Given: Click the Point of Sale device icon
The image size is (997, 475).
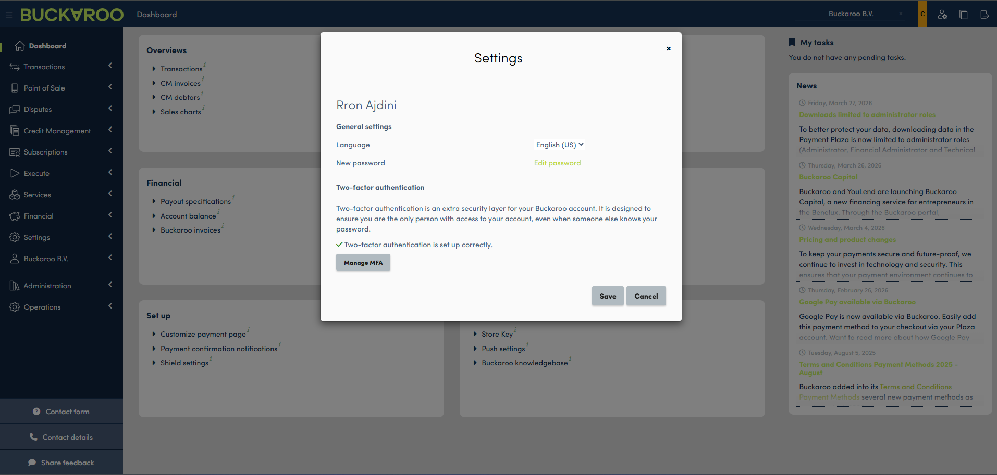Looking at the screenshot, I should pos(15,88).
